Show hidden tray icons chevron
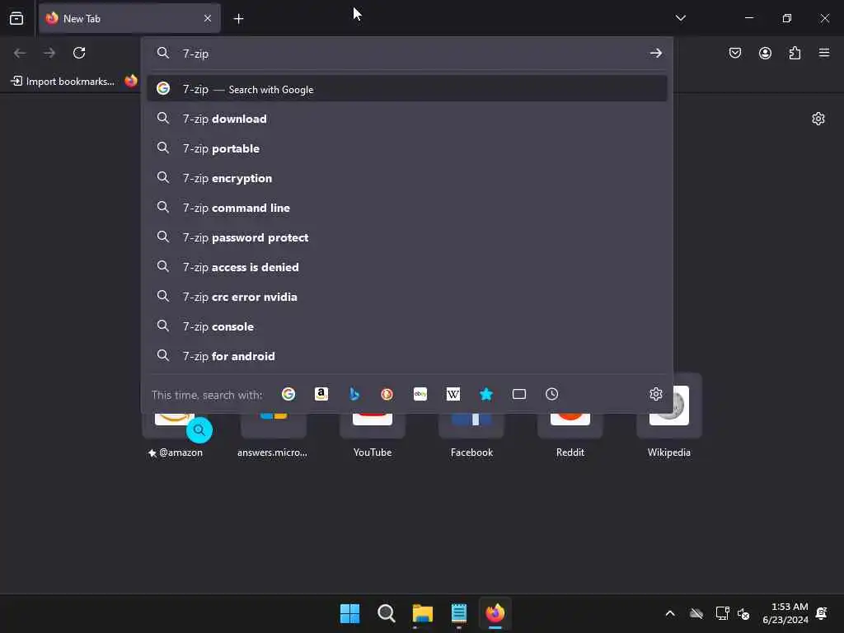The height and width of the screenshot is (633, 844). click(x=670, y=613)
